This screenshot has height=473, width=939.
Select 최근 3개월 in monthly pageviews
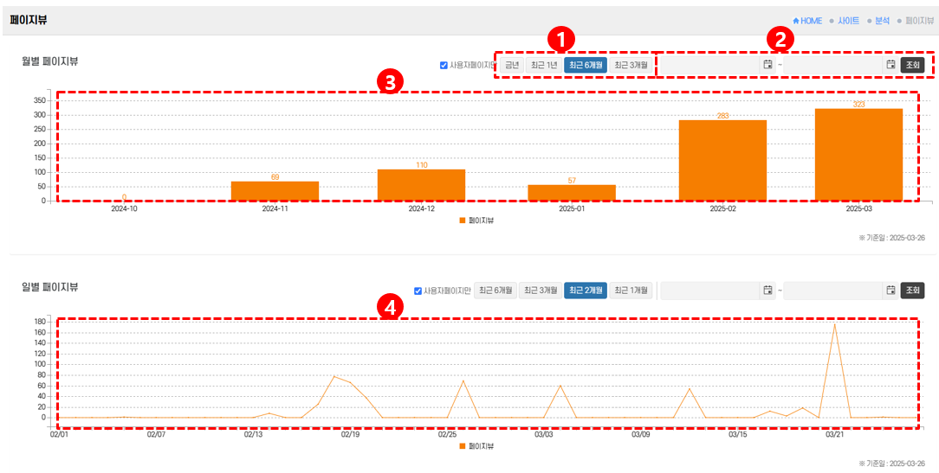(x=631, y=65)
